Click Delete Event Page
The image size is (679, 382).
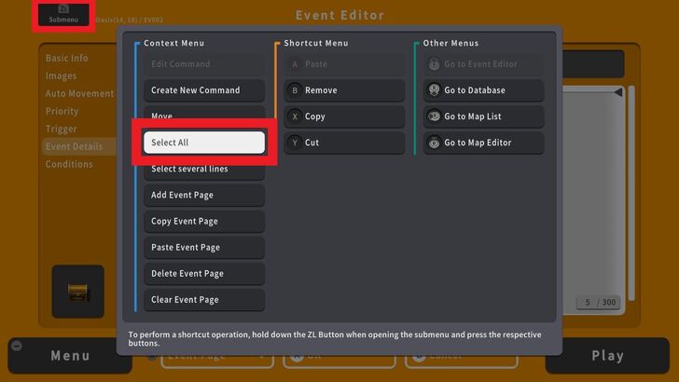[204, 274]
